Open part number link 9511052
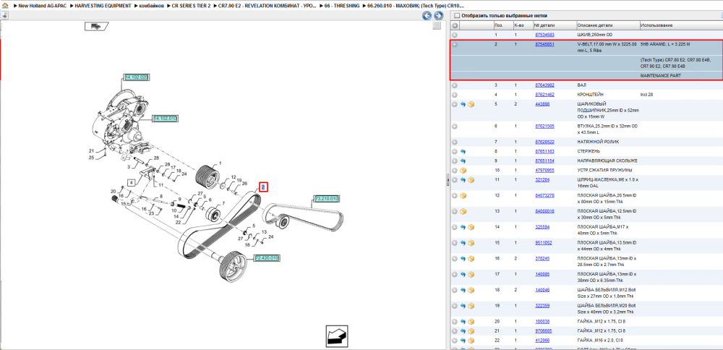The image size is (723, 350). [x=543, y=242]
